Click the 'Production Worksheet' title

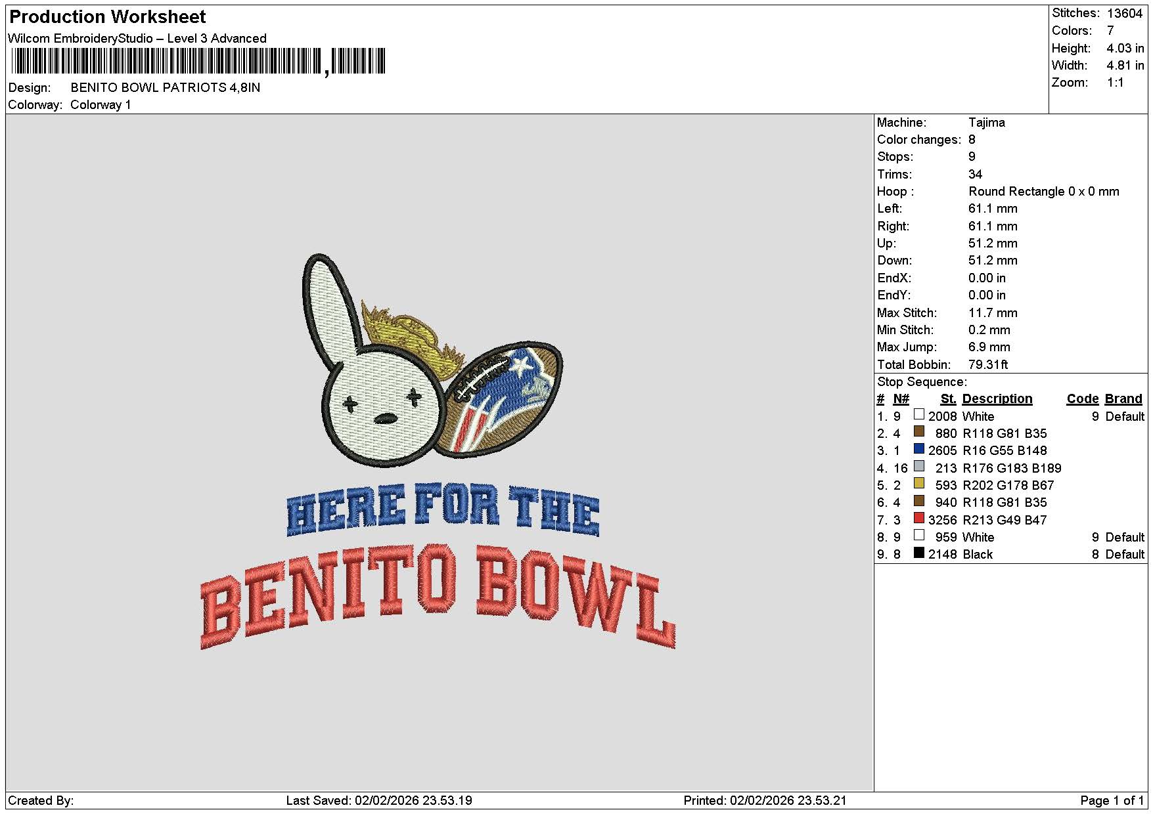coord(108,17)
